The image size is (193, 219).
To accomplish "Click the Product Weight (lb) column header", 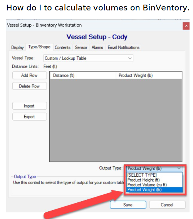I will pyautogui.click(x=149, y=76).
